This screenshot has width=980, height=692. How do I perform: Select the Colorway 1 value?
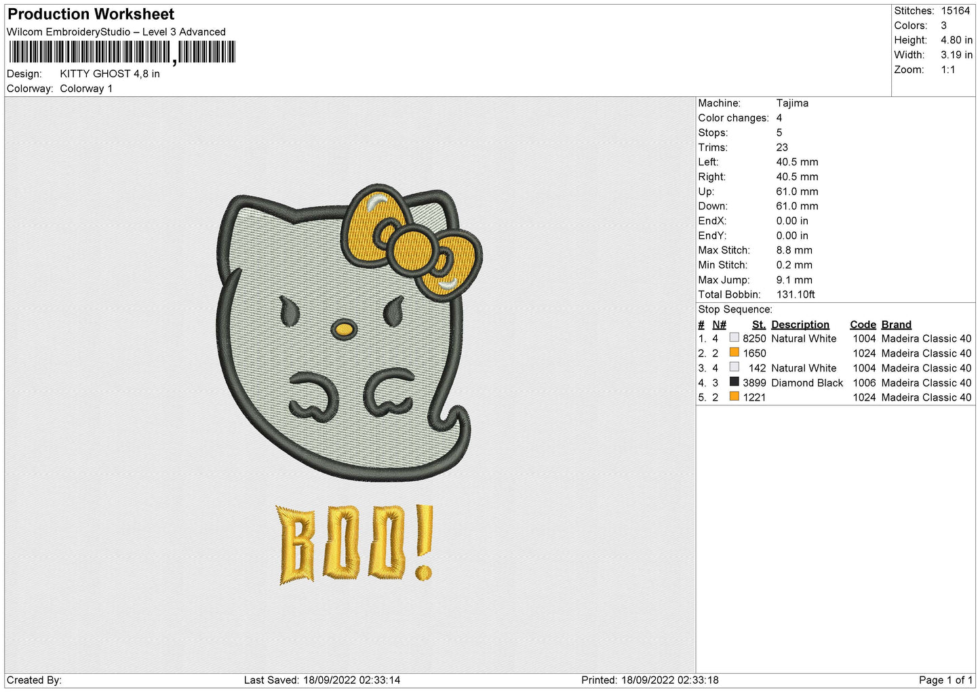click(x=86, y=89)
